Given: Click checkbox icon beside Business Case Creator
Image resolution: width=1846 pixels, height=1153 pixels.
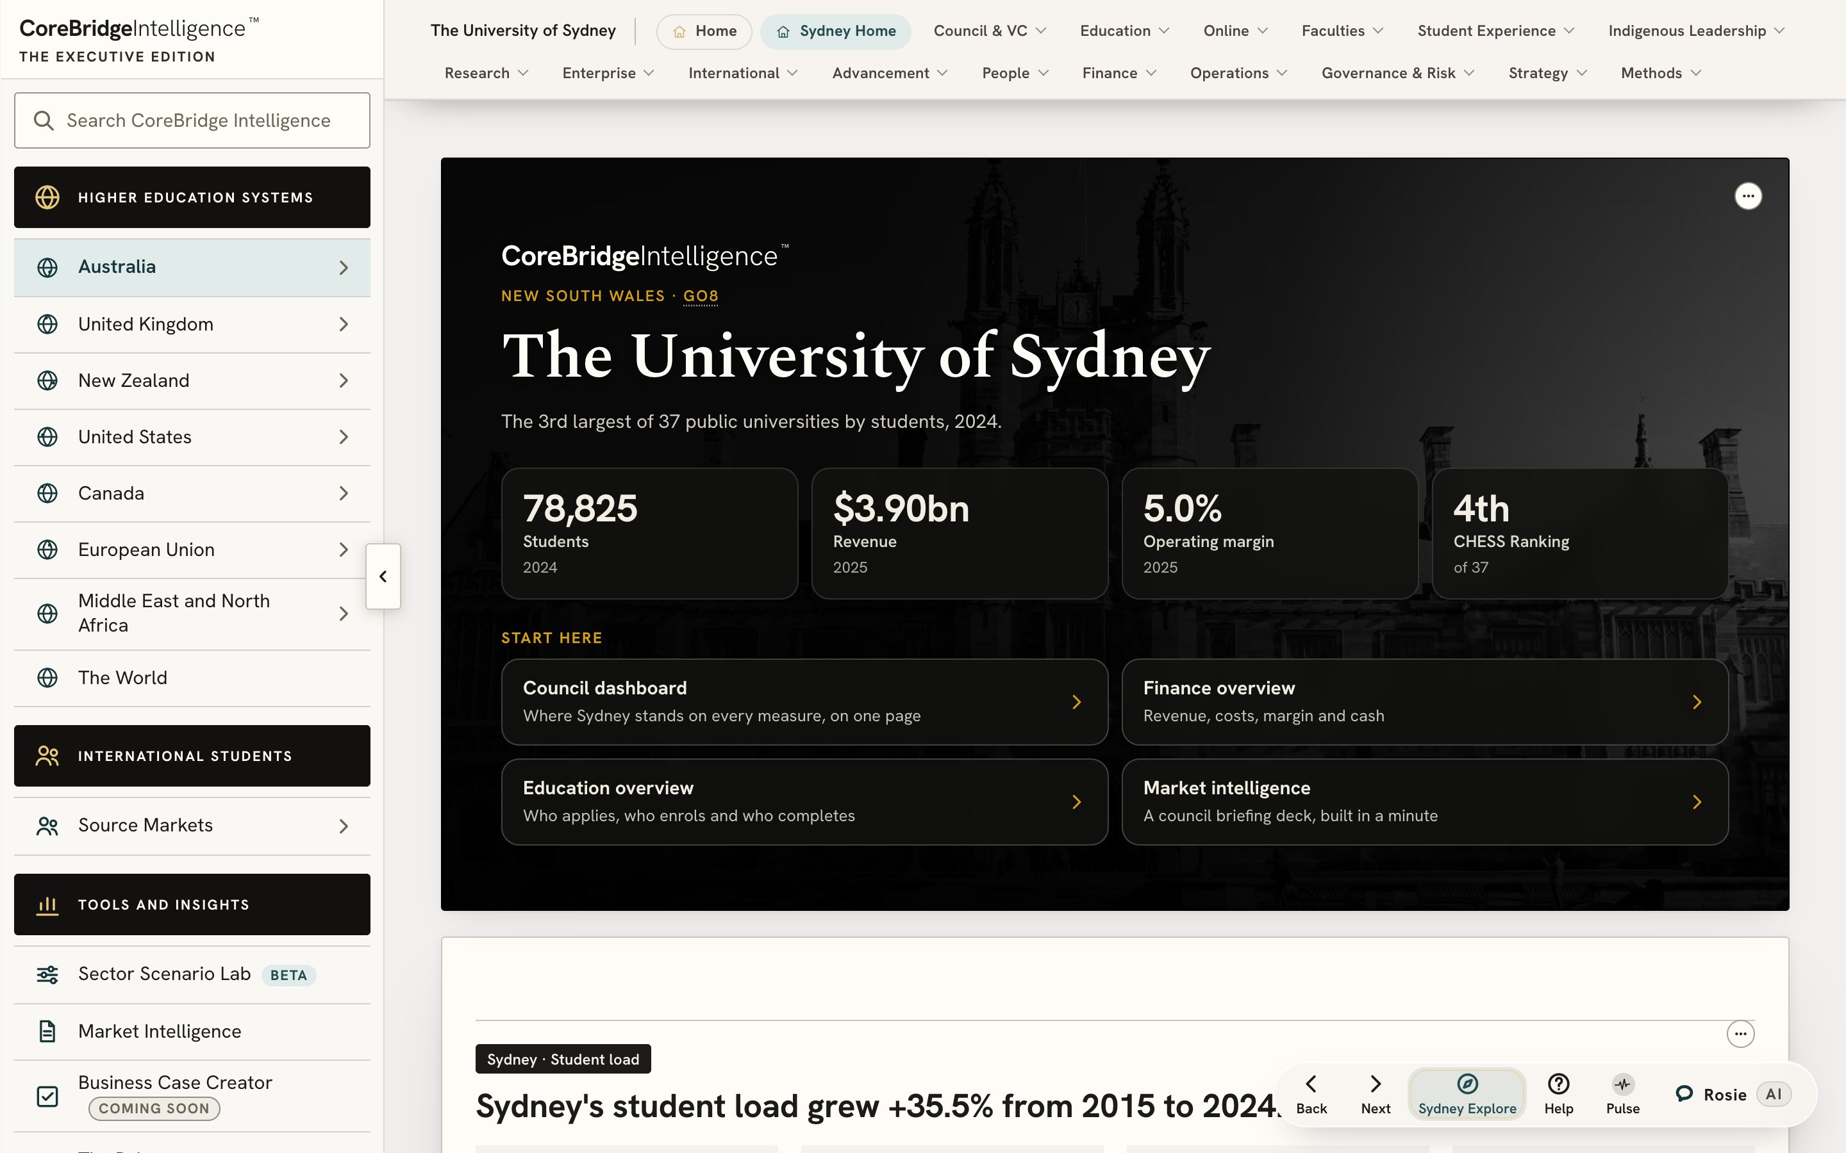Looking at the screenshot, I should click(x=47, y=1097).
